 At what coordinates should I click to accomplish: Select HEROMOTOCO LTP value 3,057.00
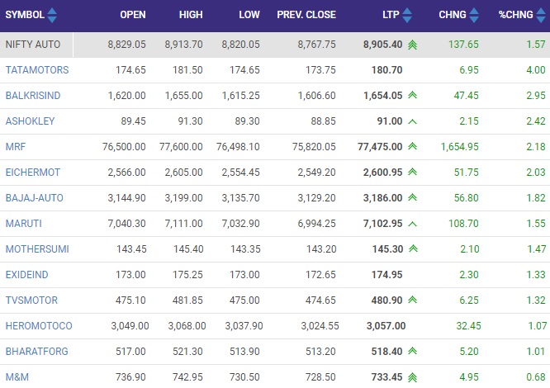pyautogui.click(x=386, y=325)
